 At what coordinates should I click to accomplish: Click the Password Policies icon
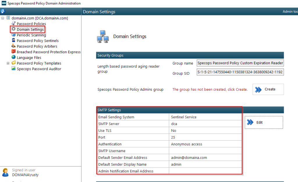(x=13, y=23)
